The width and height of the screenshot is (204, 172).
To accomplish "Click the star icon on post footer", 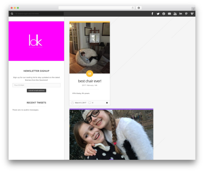I will [x=107, y=103].
